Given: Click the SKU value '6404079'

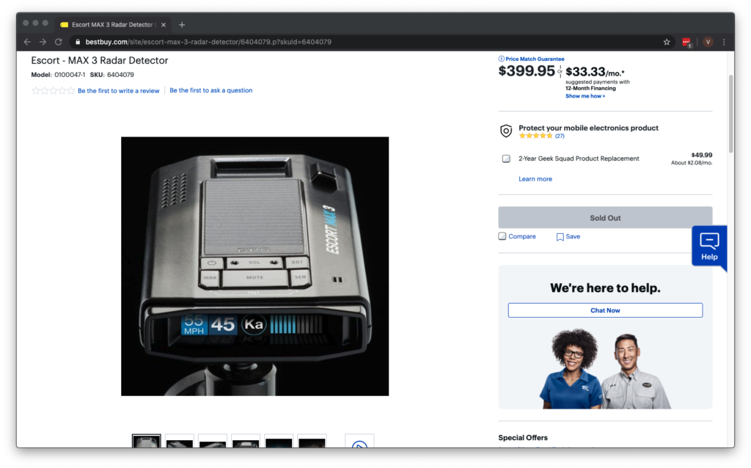Looking at the screenshot, I should click(120, 76).
